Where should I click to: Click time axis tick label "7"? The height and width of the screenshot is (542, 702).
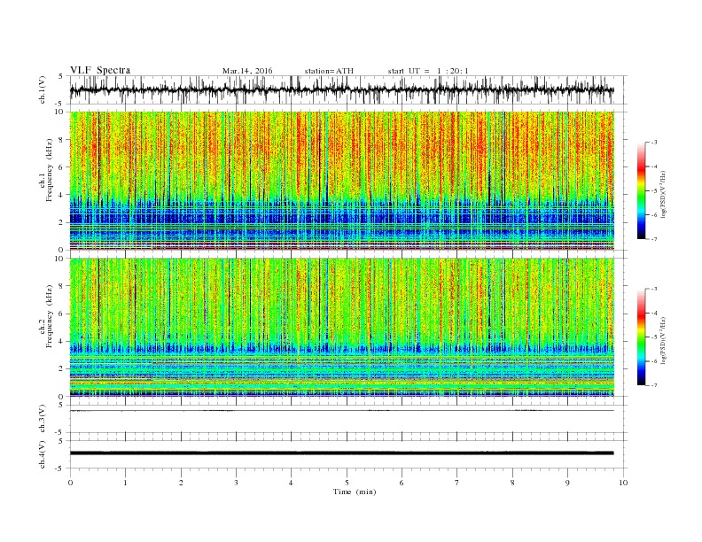(457, 483)
